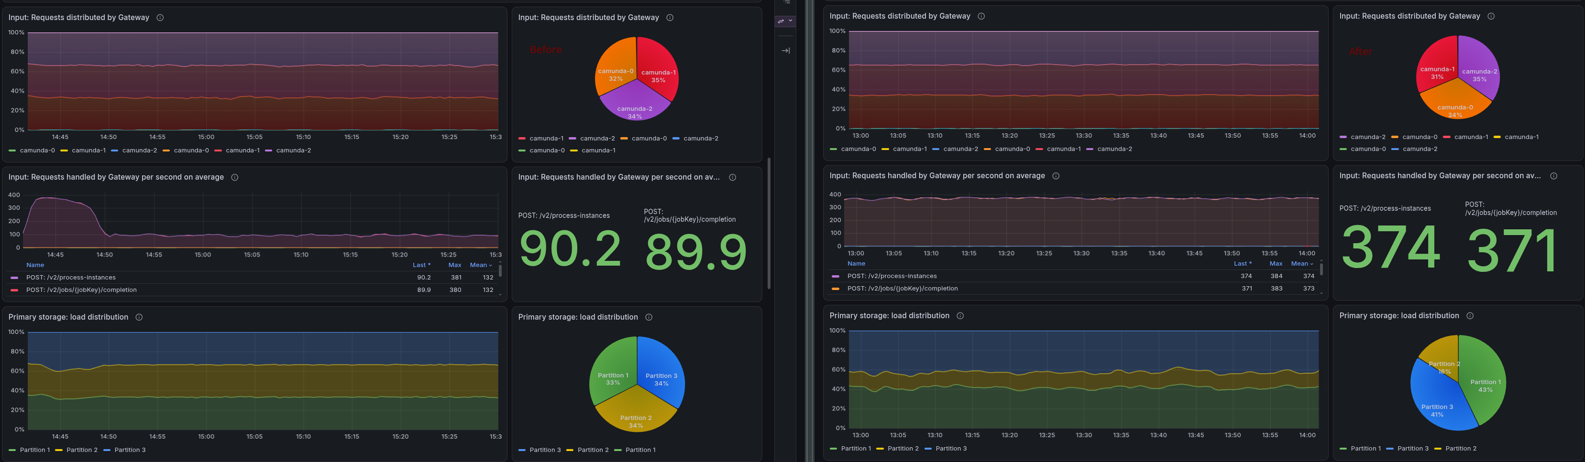The image size is (1585, 462).
Task: Toggle Partition 3 in right storage time-series legend
Action: point(945,449)
